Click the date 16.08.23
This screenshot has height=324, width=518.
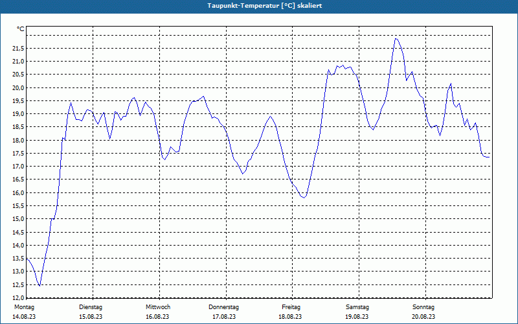157,317
